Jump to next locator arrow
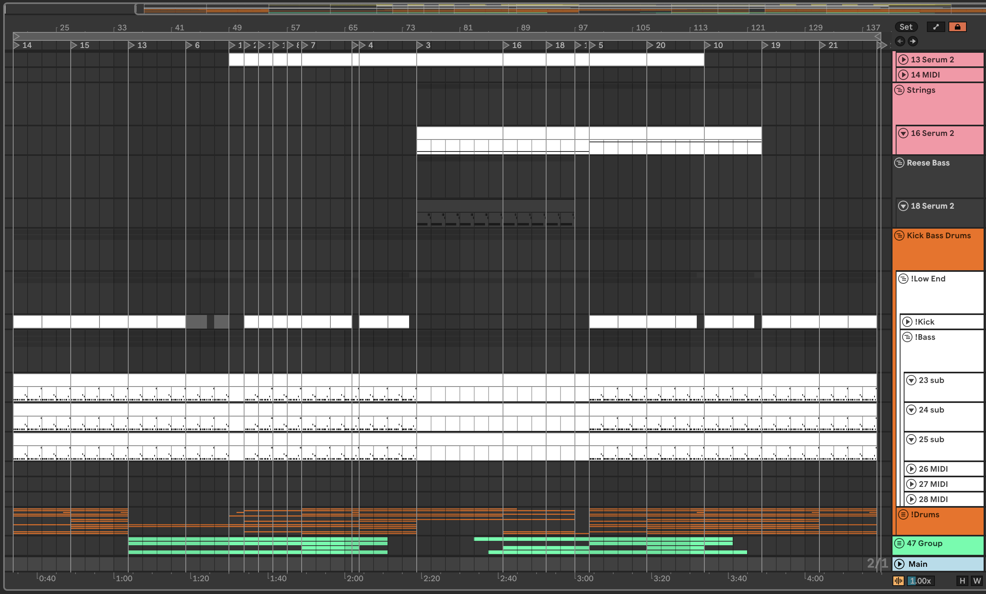The width and height of the screenshot is (986, 594). (913, 41)
